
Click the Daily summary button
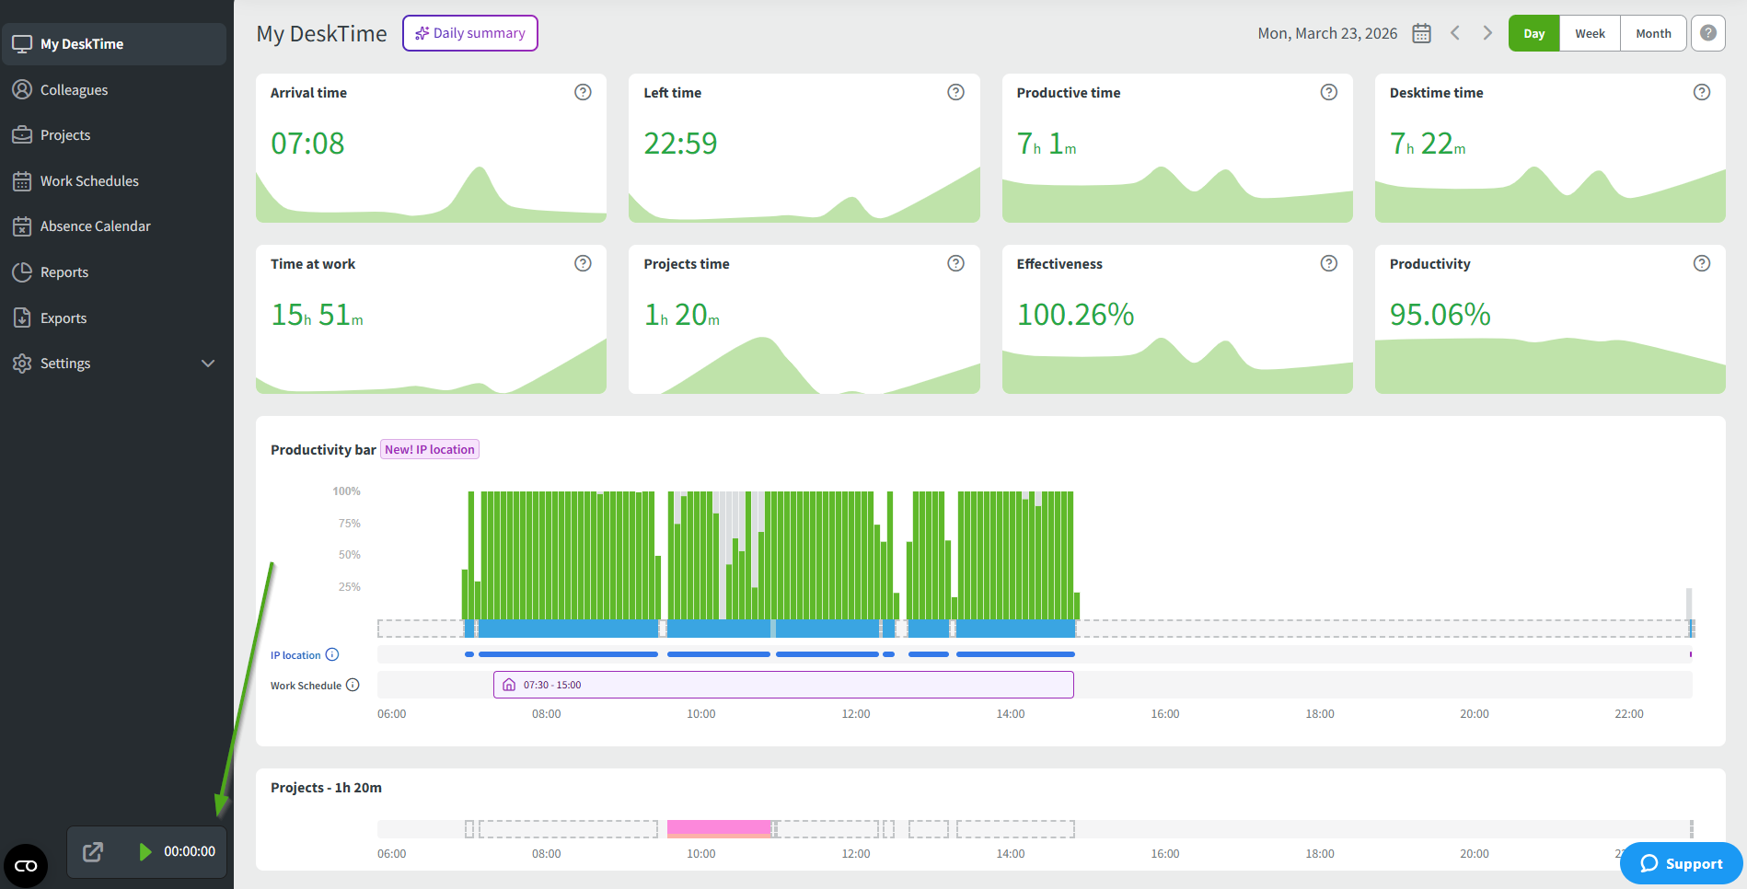[469, 33]
